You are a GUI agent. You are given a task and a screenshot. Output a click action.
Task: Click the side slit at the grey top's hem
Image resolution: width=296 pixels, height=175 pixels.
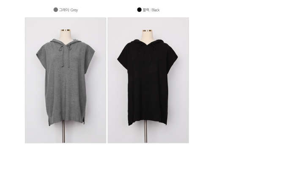[x=49, y=122]
